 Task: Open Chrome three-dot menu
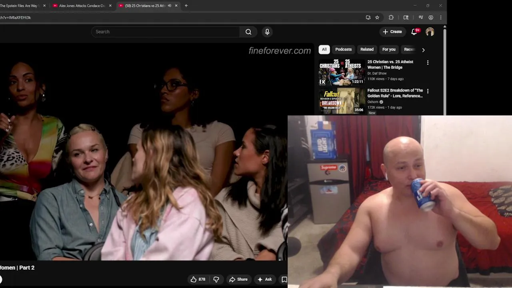pos(441,18)
